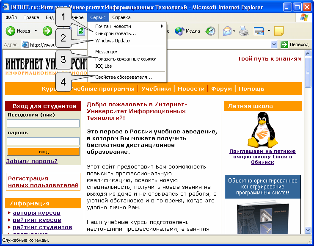
Task: Open the Файл menu
Action: pyautogui.click(x=11, y=17)
